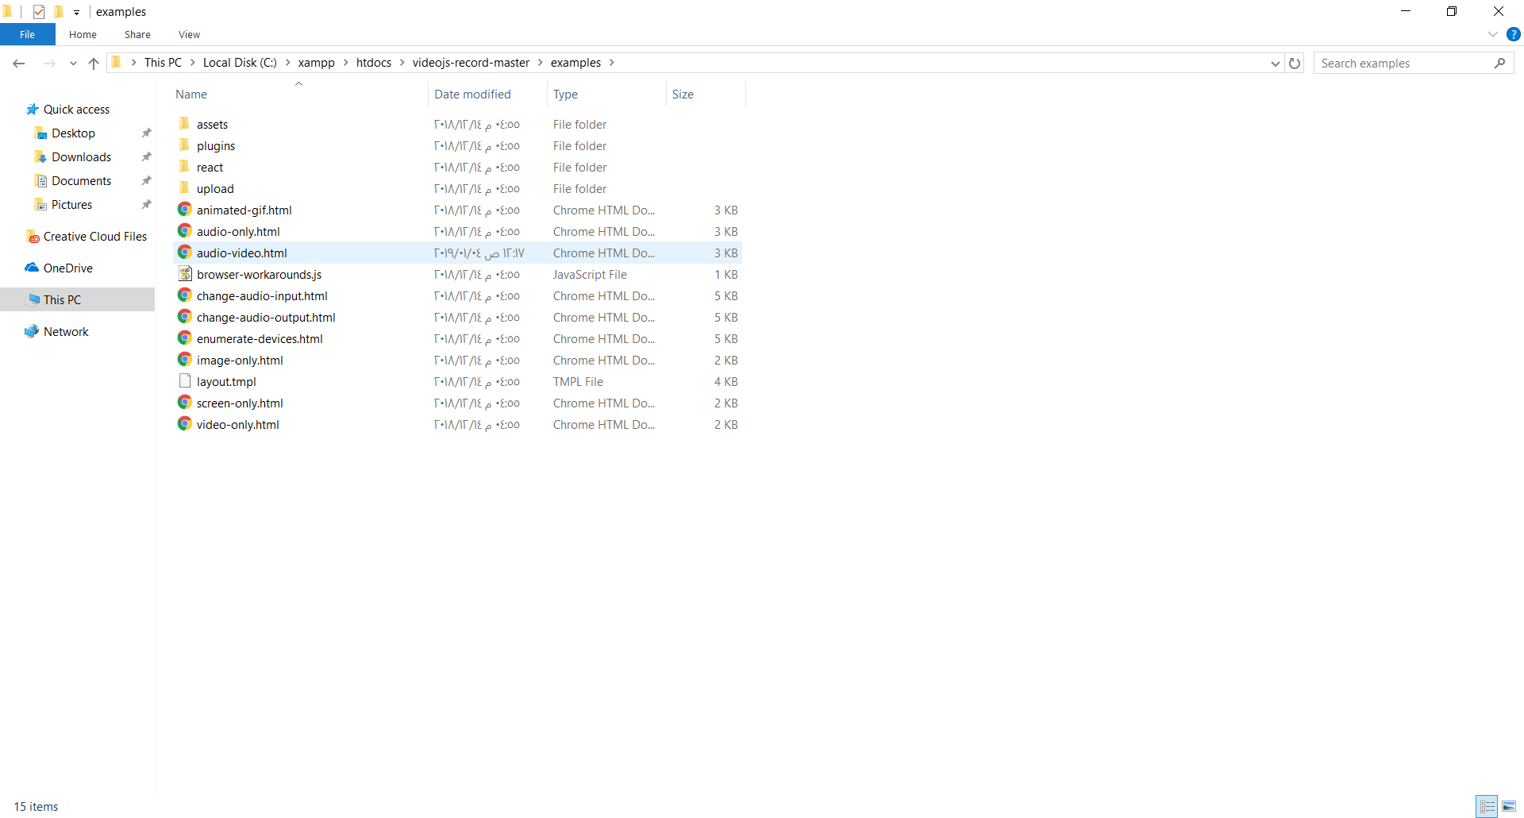This screenshot has width=1524, height=818.
Task: Navigate to htdocs via the breadcrumb
Action: [x=374, y=62]
